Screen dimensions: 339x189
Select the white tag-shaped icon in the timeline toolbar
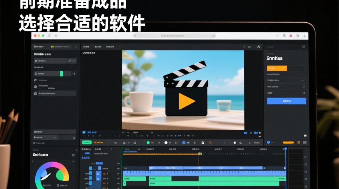(x=203, y=143)
